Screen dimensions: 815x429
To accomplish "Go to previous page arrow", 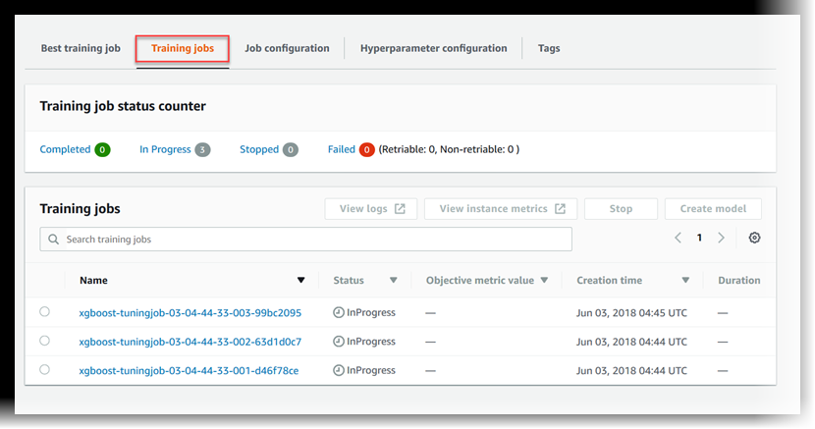I will pos(678,239).
